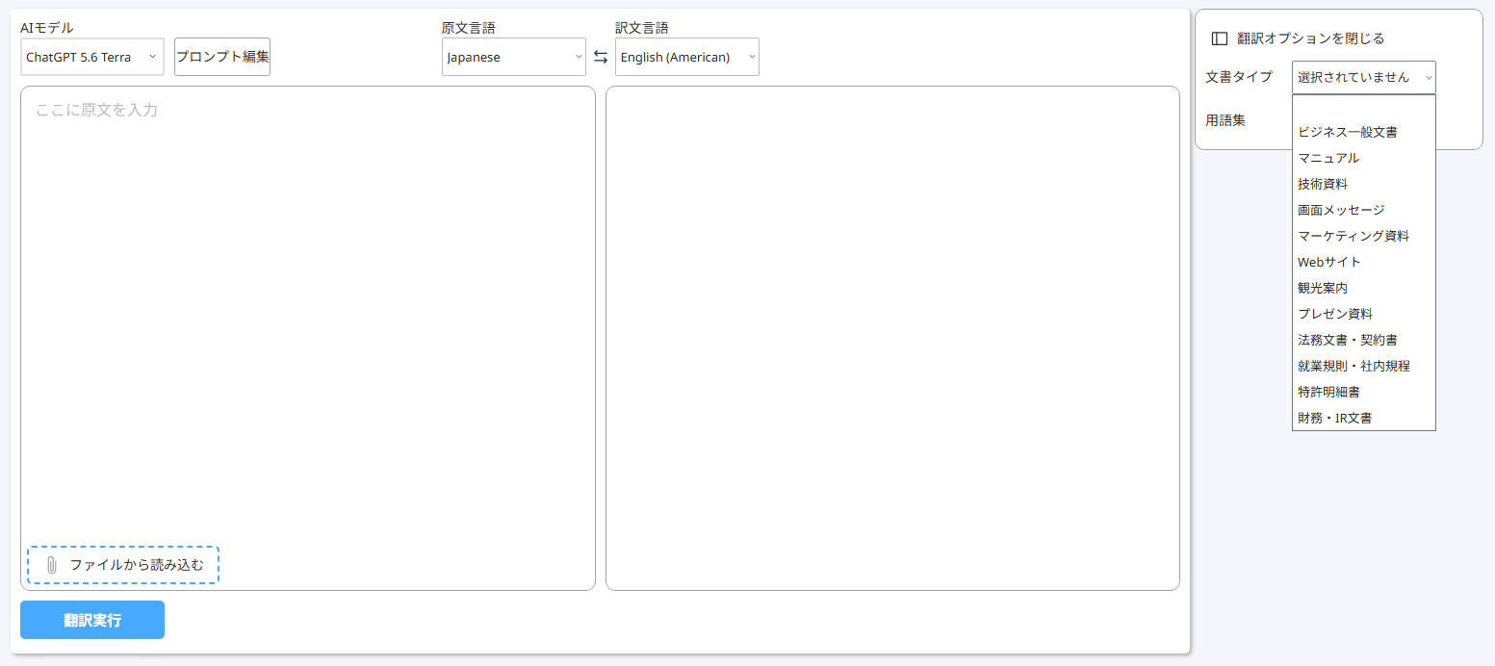The width and height of the screenshot is (1495, 666).
Task: Close translation options via 翻訳オプションを閉じる
Action: pos(1299,38)
